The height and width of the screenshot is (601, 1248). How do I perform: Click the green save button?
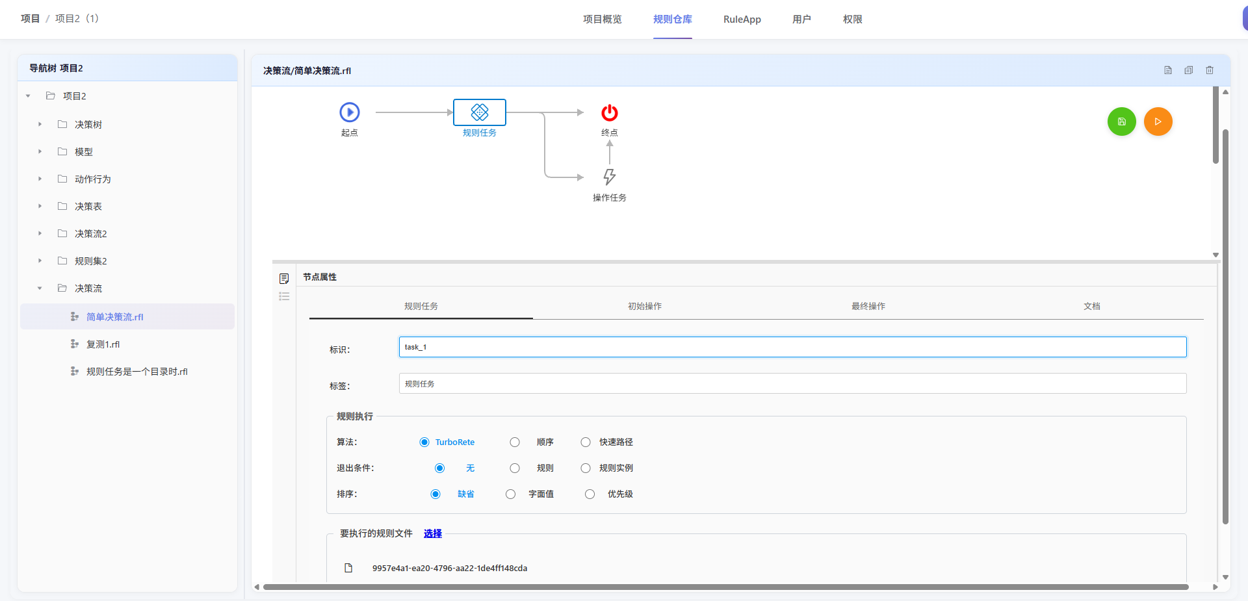tap(1121, 121)
